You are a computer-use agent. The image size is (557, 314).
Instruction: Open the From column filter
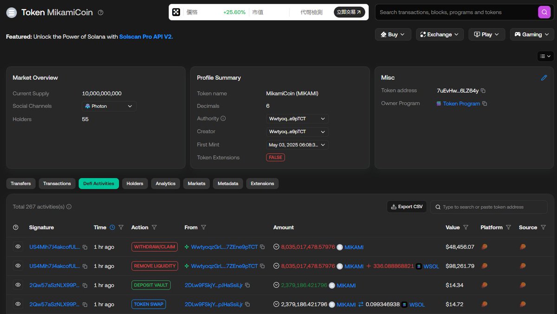[204, 227]
